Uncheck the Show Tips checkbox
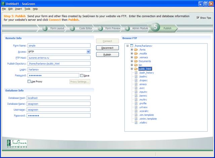The image size is (215, 158). (198, 18)
